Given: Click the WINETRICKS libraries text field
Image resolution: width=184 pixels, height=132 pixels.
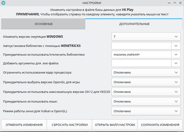Looking at the screenshot, I should (x=141, y=46).
